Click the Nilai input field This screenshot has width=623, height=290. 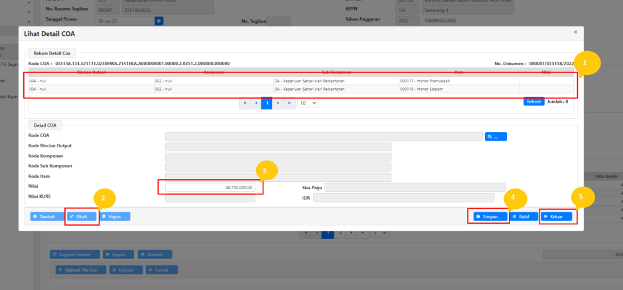coord(211,188)
